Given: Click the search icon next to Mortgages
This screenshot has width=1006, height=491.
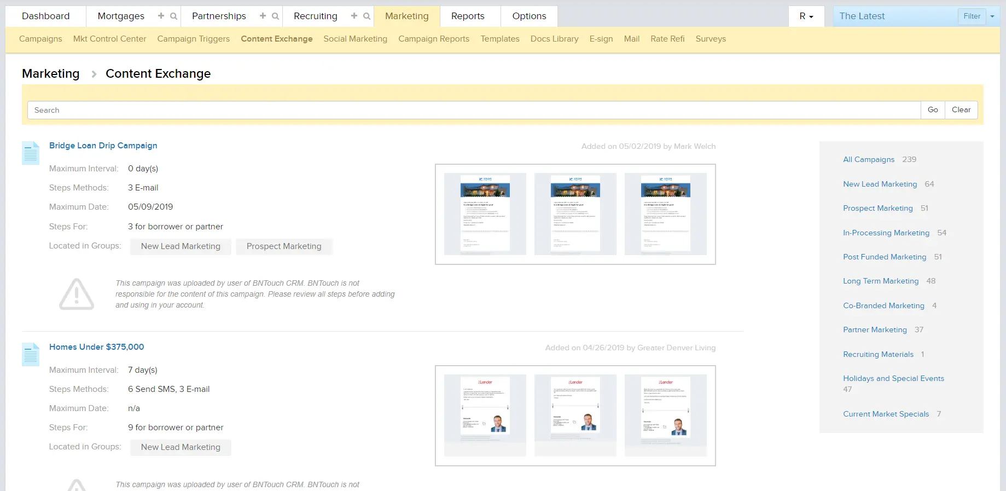Looking at the screenshot, I should click(x=173, y=16).
